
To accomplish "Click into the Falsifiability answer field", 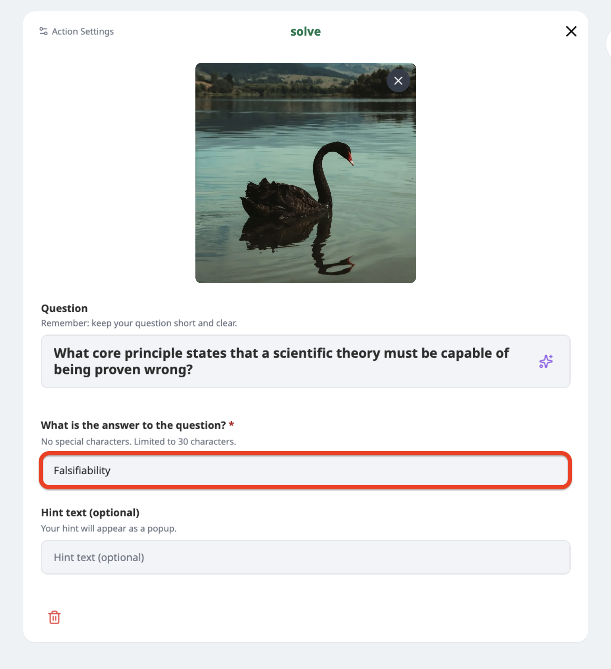I will (305, 470).
